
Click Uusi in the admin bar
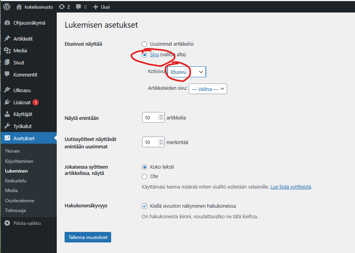click(105, 7)
